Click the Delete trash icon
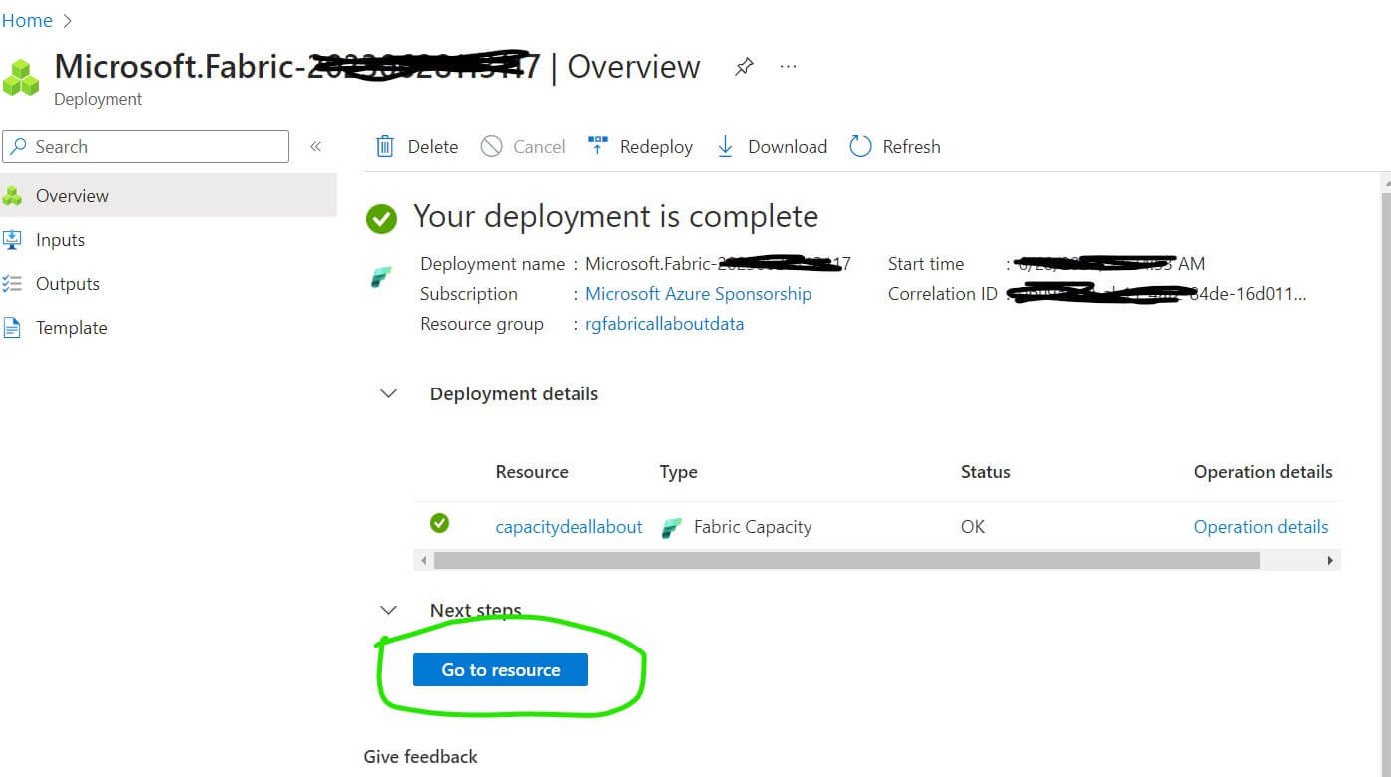The width and height of the screenshot is (1391, 777). (x=385, y=147)
